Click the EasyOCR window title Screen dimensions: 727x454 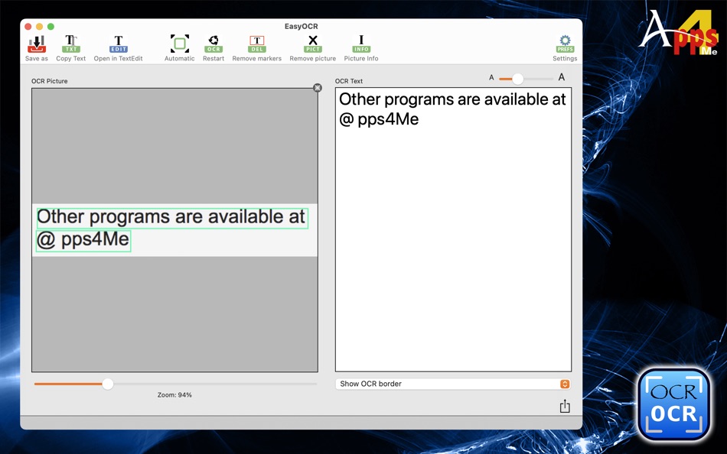coord(302,26)
